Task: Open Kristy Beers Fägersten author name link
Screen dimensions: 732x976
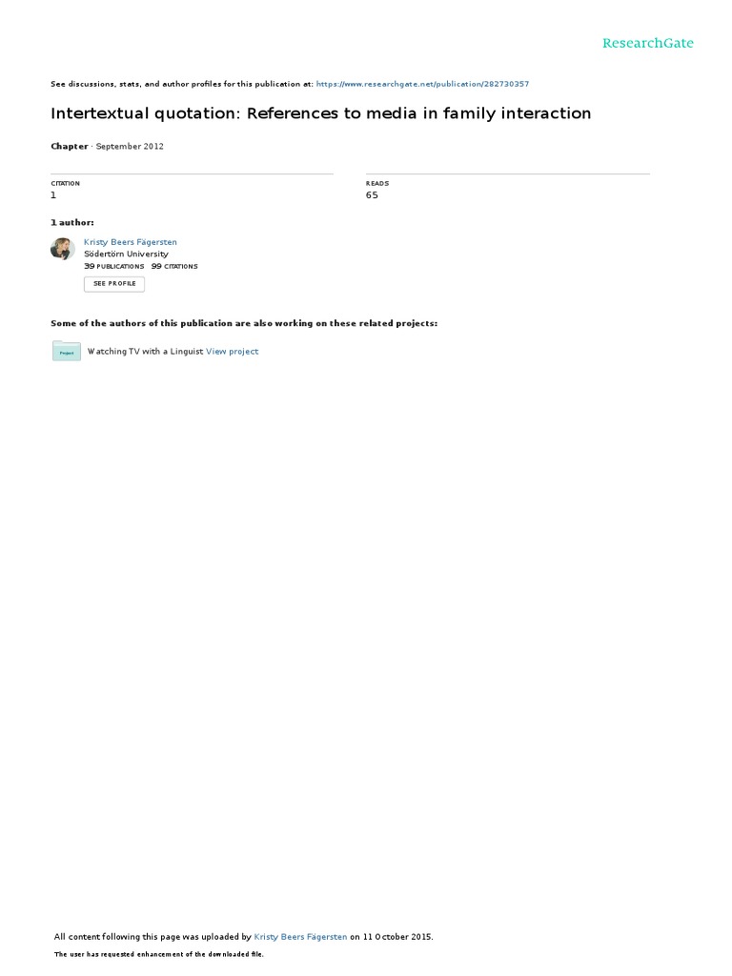Action: [x=130, y=242]
